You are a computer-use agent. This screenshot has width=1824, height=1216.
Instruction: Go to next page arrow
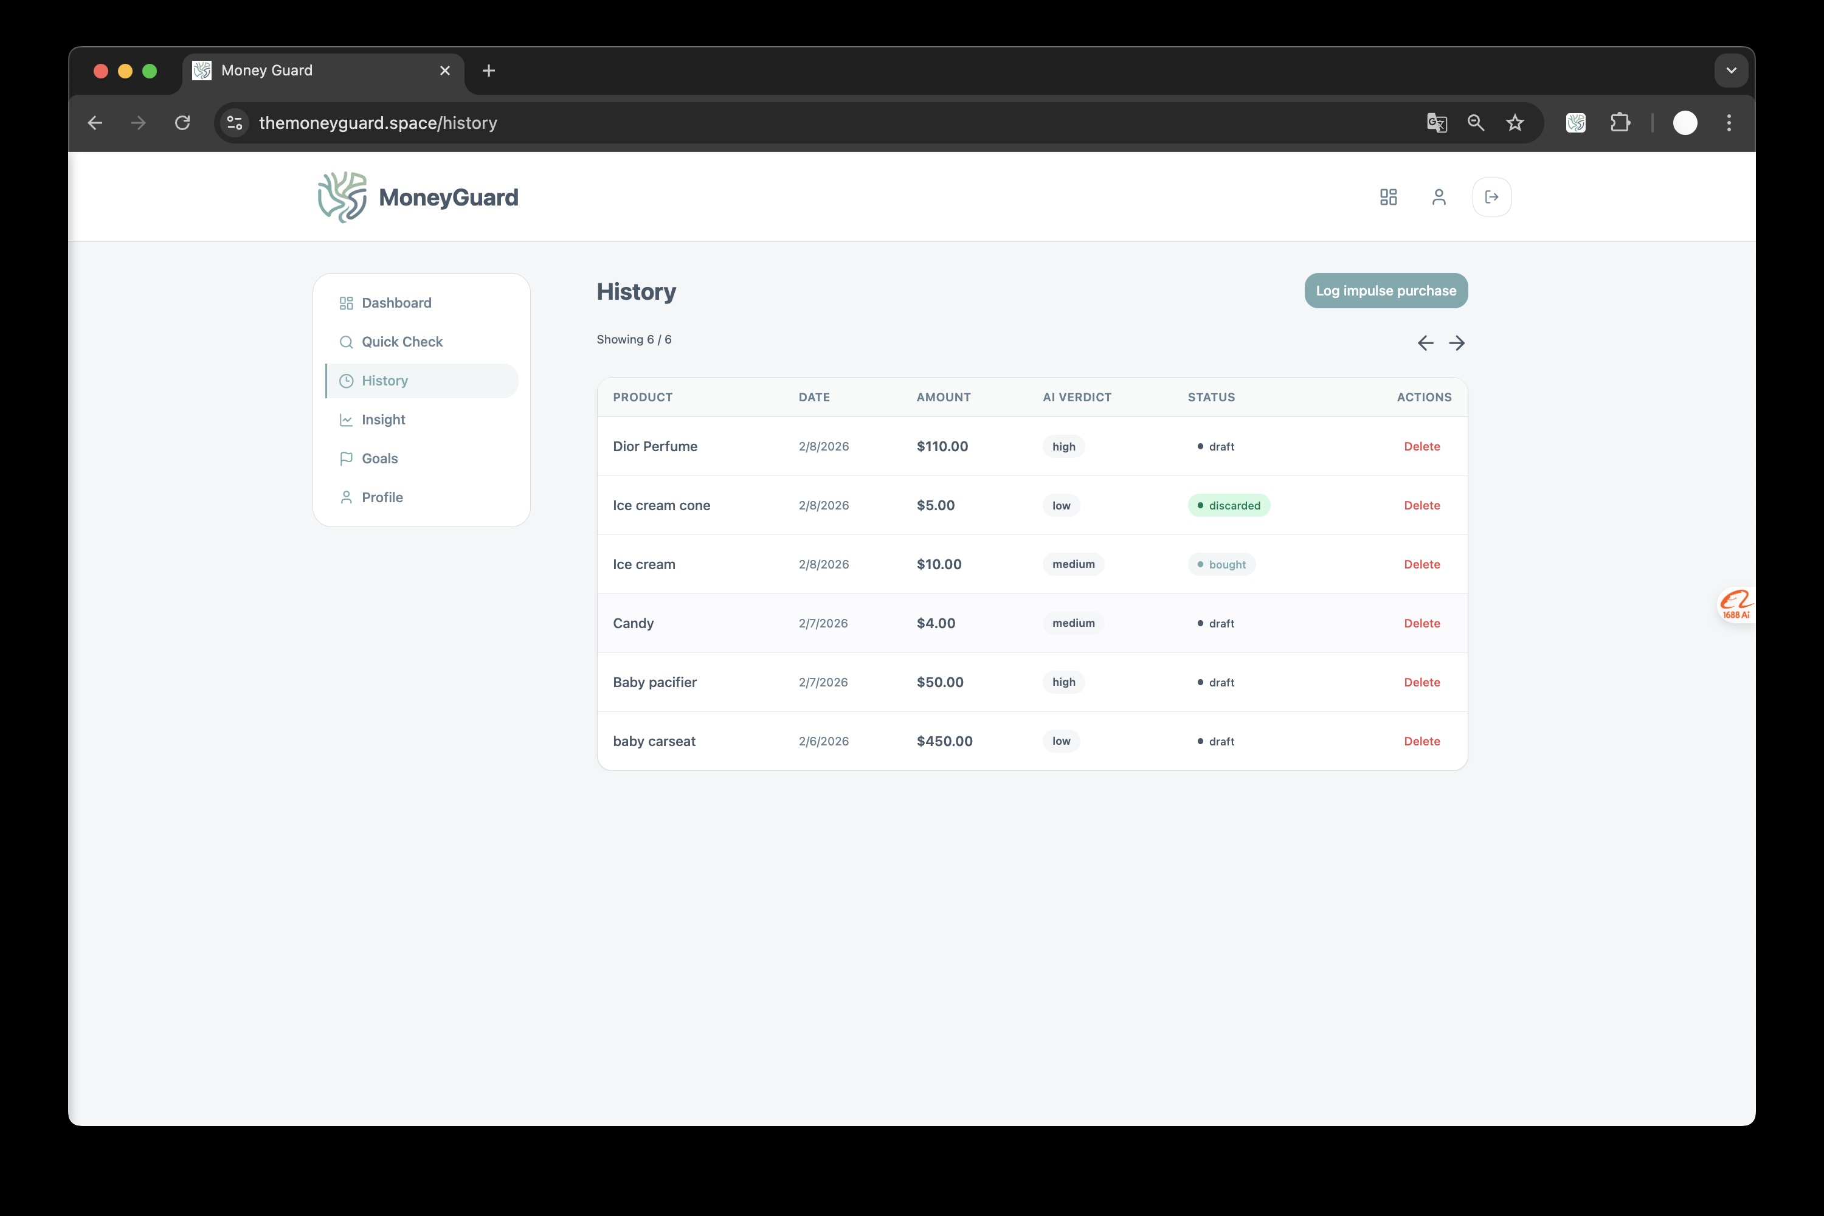1457,343
